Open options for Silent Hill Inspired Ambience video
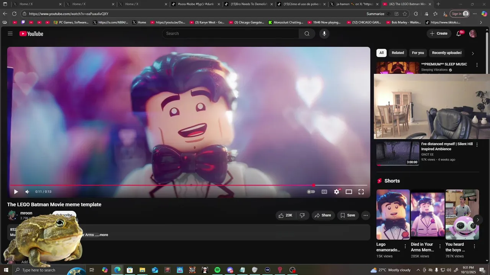Screen dimensions: 490x275 [x=477, y=145]
